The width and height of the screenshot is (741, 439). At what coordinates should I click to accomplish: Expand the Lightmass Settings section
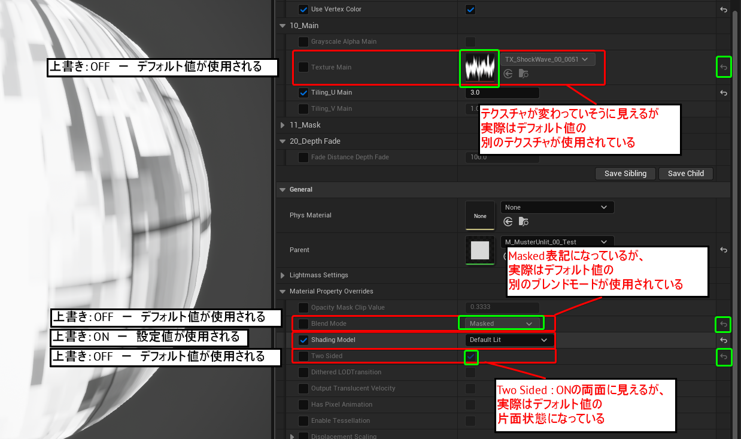(283, 275)
